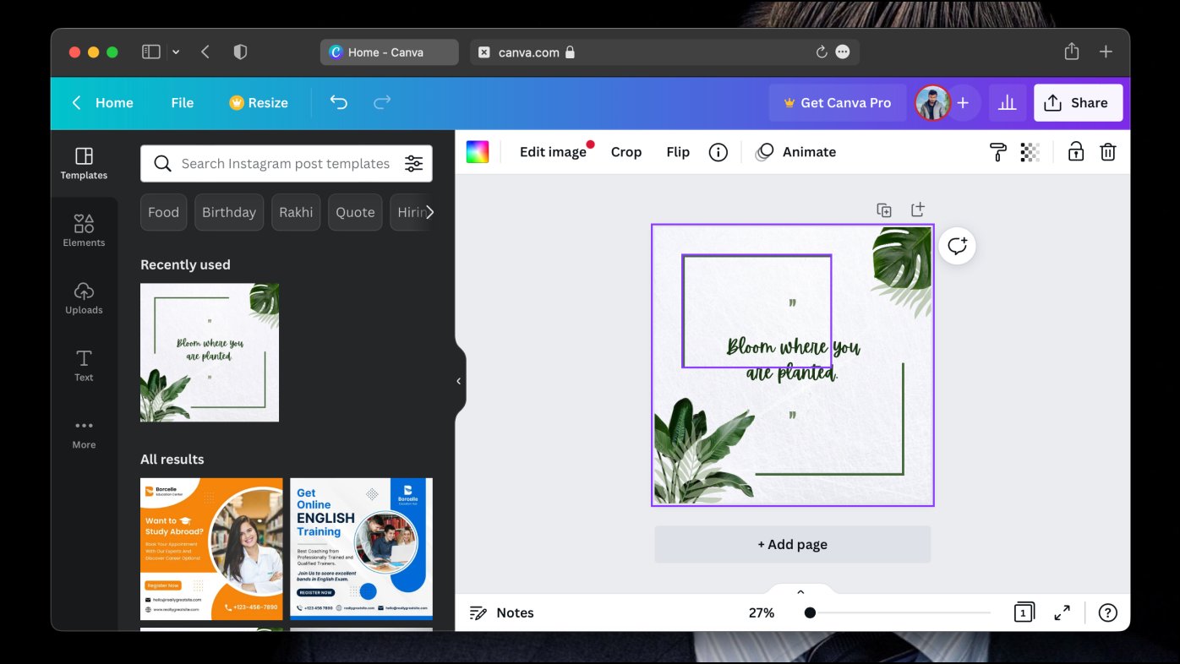Go back in Safari history

[x=205, y=52]
